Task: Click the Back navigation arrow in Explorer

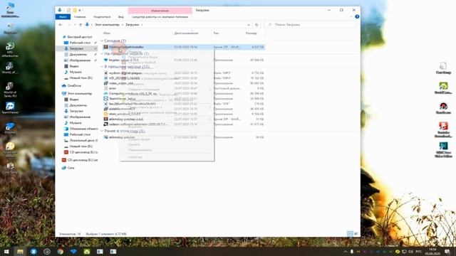Action: click(61, 25)
